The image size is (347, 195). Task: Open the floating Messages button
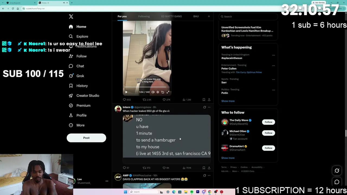[337, 182]
